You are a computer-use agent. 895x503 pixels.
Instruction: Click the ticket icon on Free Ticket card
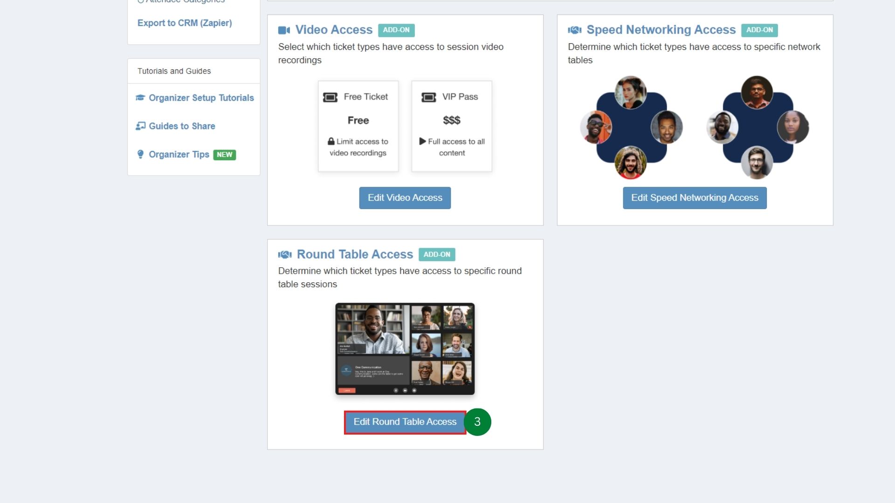[330, 97]
